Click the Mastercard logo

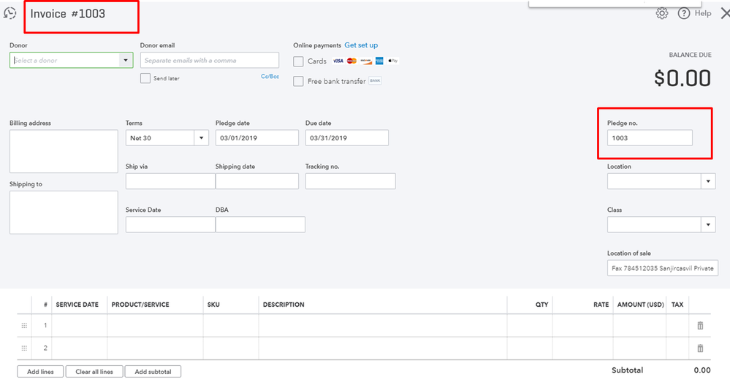coord(351,61)
